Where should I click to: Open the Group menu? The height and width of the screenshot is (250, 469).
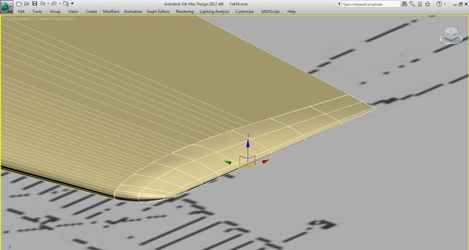[55, 11]
